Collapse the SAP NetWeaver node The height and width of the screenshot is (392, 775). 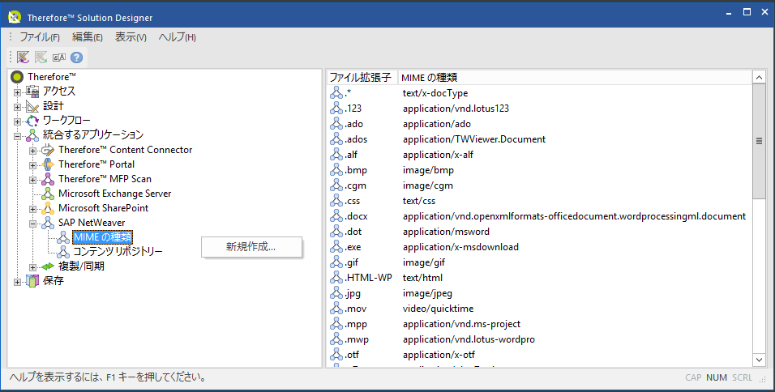pos(32,224)
